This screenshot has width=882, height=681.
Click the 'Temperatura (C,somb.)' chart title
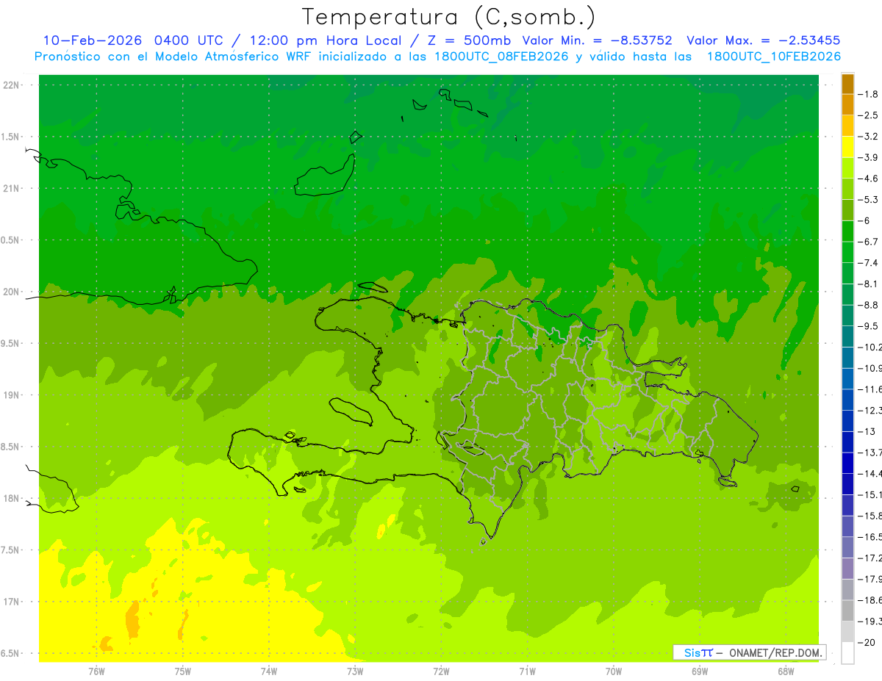pos(448,17)
